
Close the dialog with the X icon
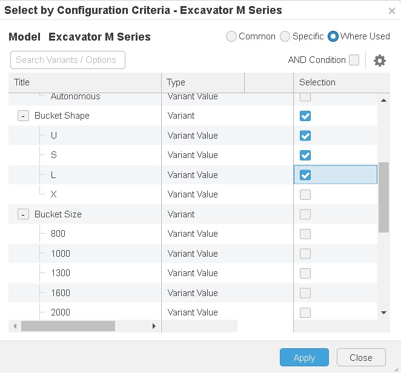click(x=391, y=11)
